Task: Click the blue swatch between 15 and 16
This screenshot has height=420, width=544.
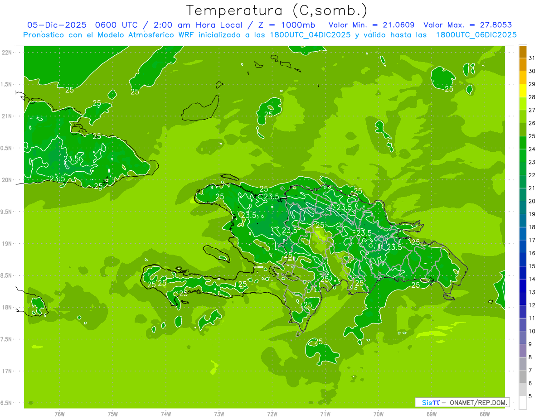Action: click(523, 260)
